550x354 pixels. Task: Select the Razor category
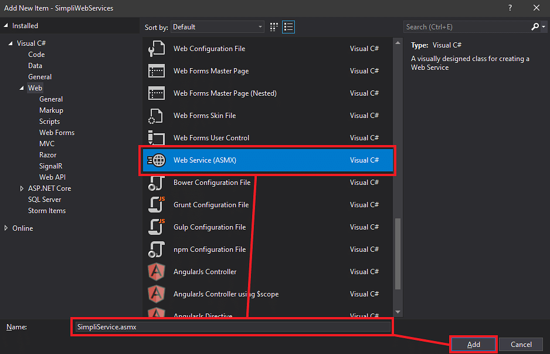[47, 155]
